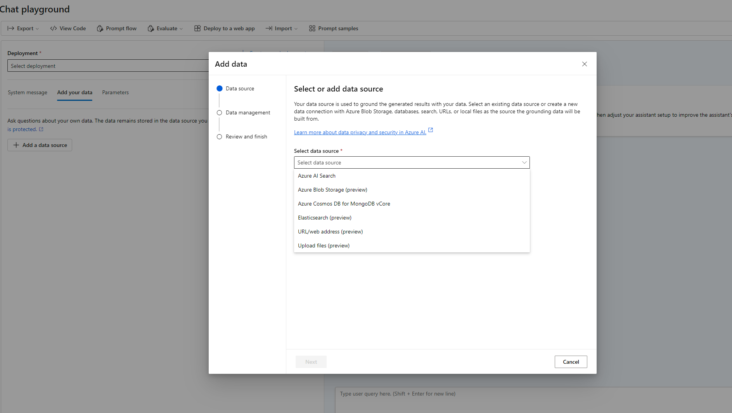Pick Elasticsearch (preview) option
This screenshot has width=732, height=413.
tap(412, 218)
